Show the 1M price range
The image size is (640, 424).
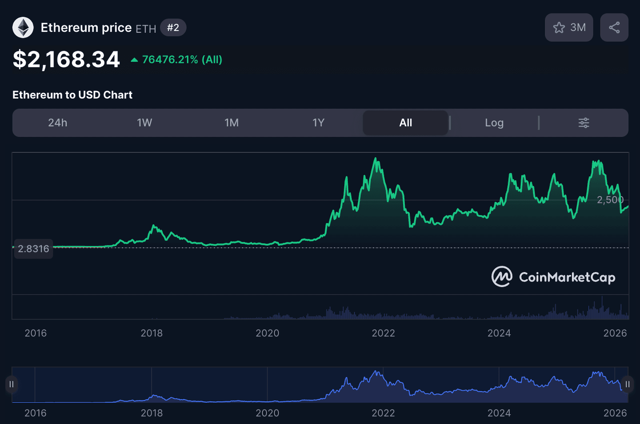[x=232, y=123]
